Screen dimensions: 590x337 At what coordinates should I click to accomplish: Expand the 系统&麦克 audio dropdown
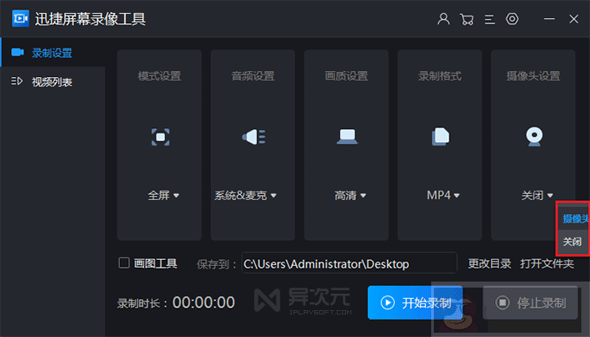pos(246,196)
